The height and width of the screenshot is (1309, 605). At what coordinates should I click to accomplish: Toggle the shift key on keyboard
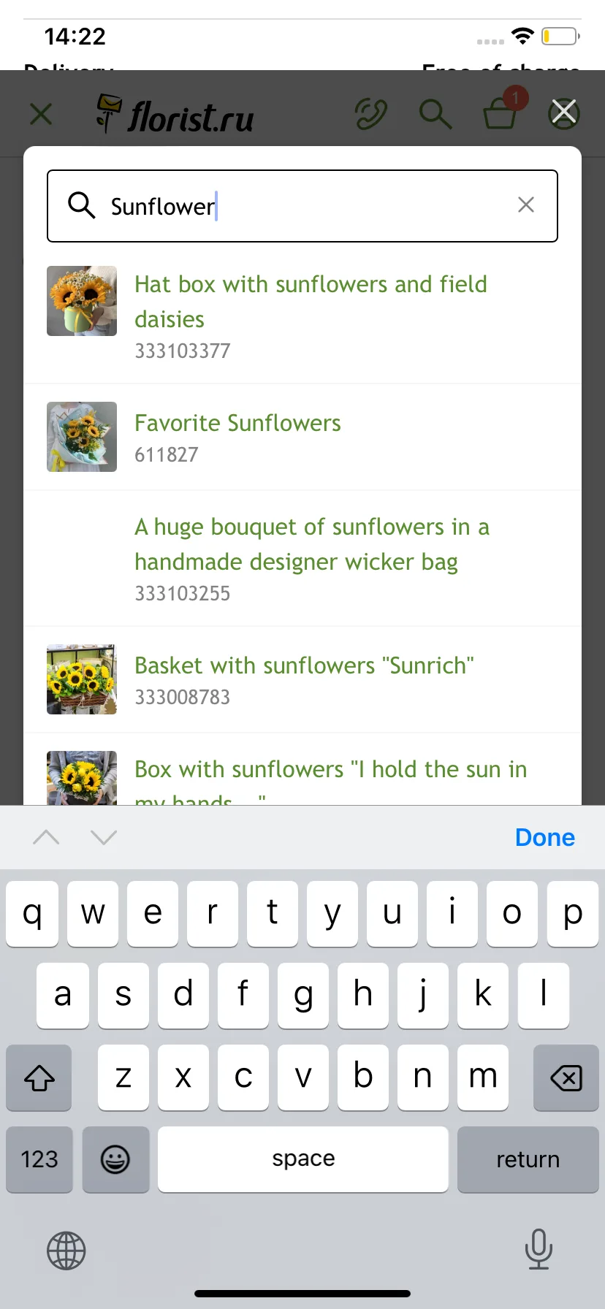39,1077
